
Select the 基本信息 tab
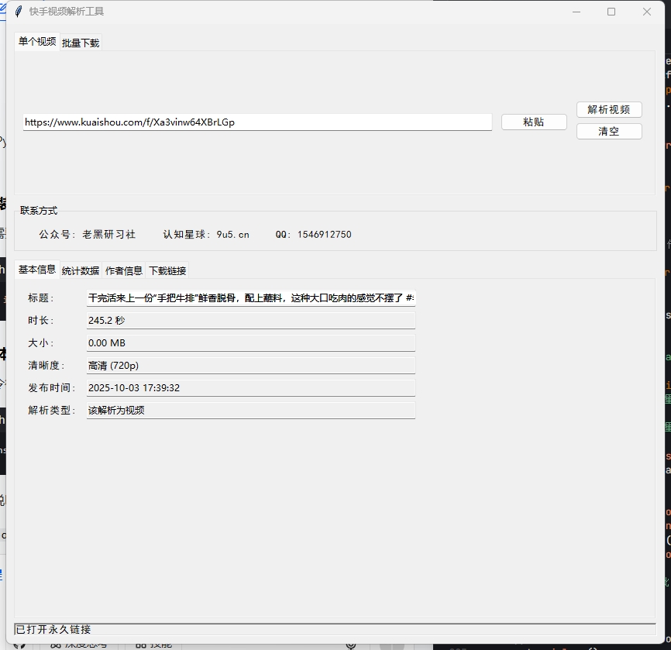coord(36,270)
